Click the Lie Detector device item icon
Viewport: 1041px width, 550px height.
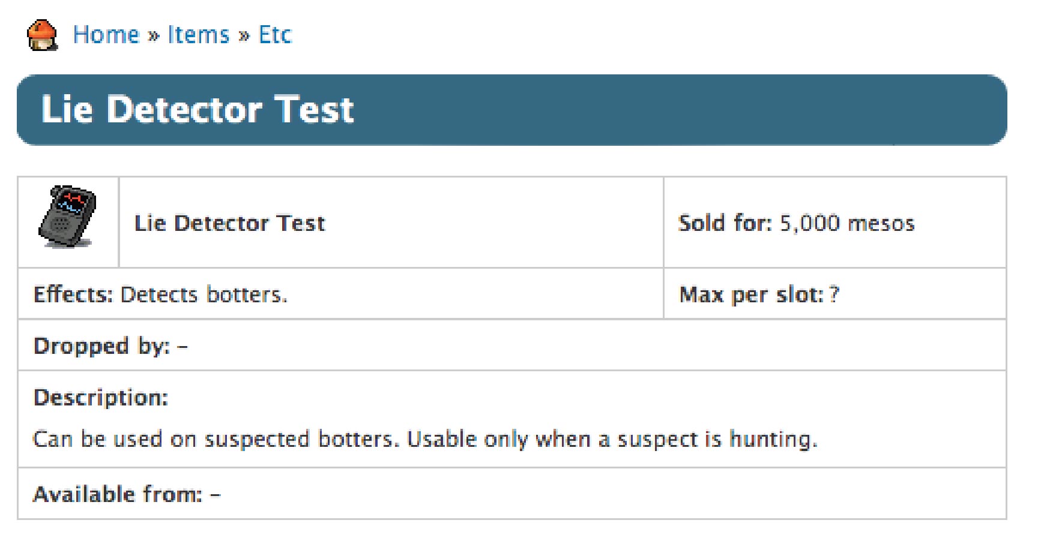pos(67,217)
